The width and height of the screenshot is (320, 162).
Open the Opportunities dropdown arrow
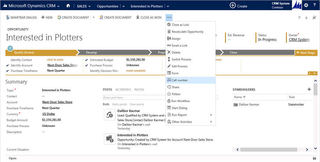[x=124, y=6]
